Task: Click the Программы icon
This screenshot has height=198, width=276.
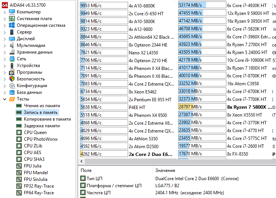Action: click(x=12, y=72)
